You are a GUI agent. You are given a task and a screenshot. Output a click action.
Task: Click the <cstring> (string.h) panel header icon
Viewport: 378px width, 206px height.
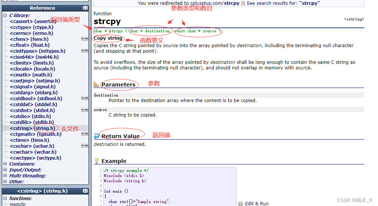point(85,191)
